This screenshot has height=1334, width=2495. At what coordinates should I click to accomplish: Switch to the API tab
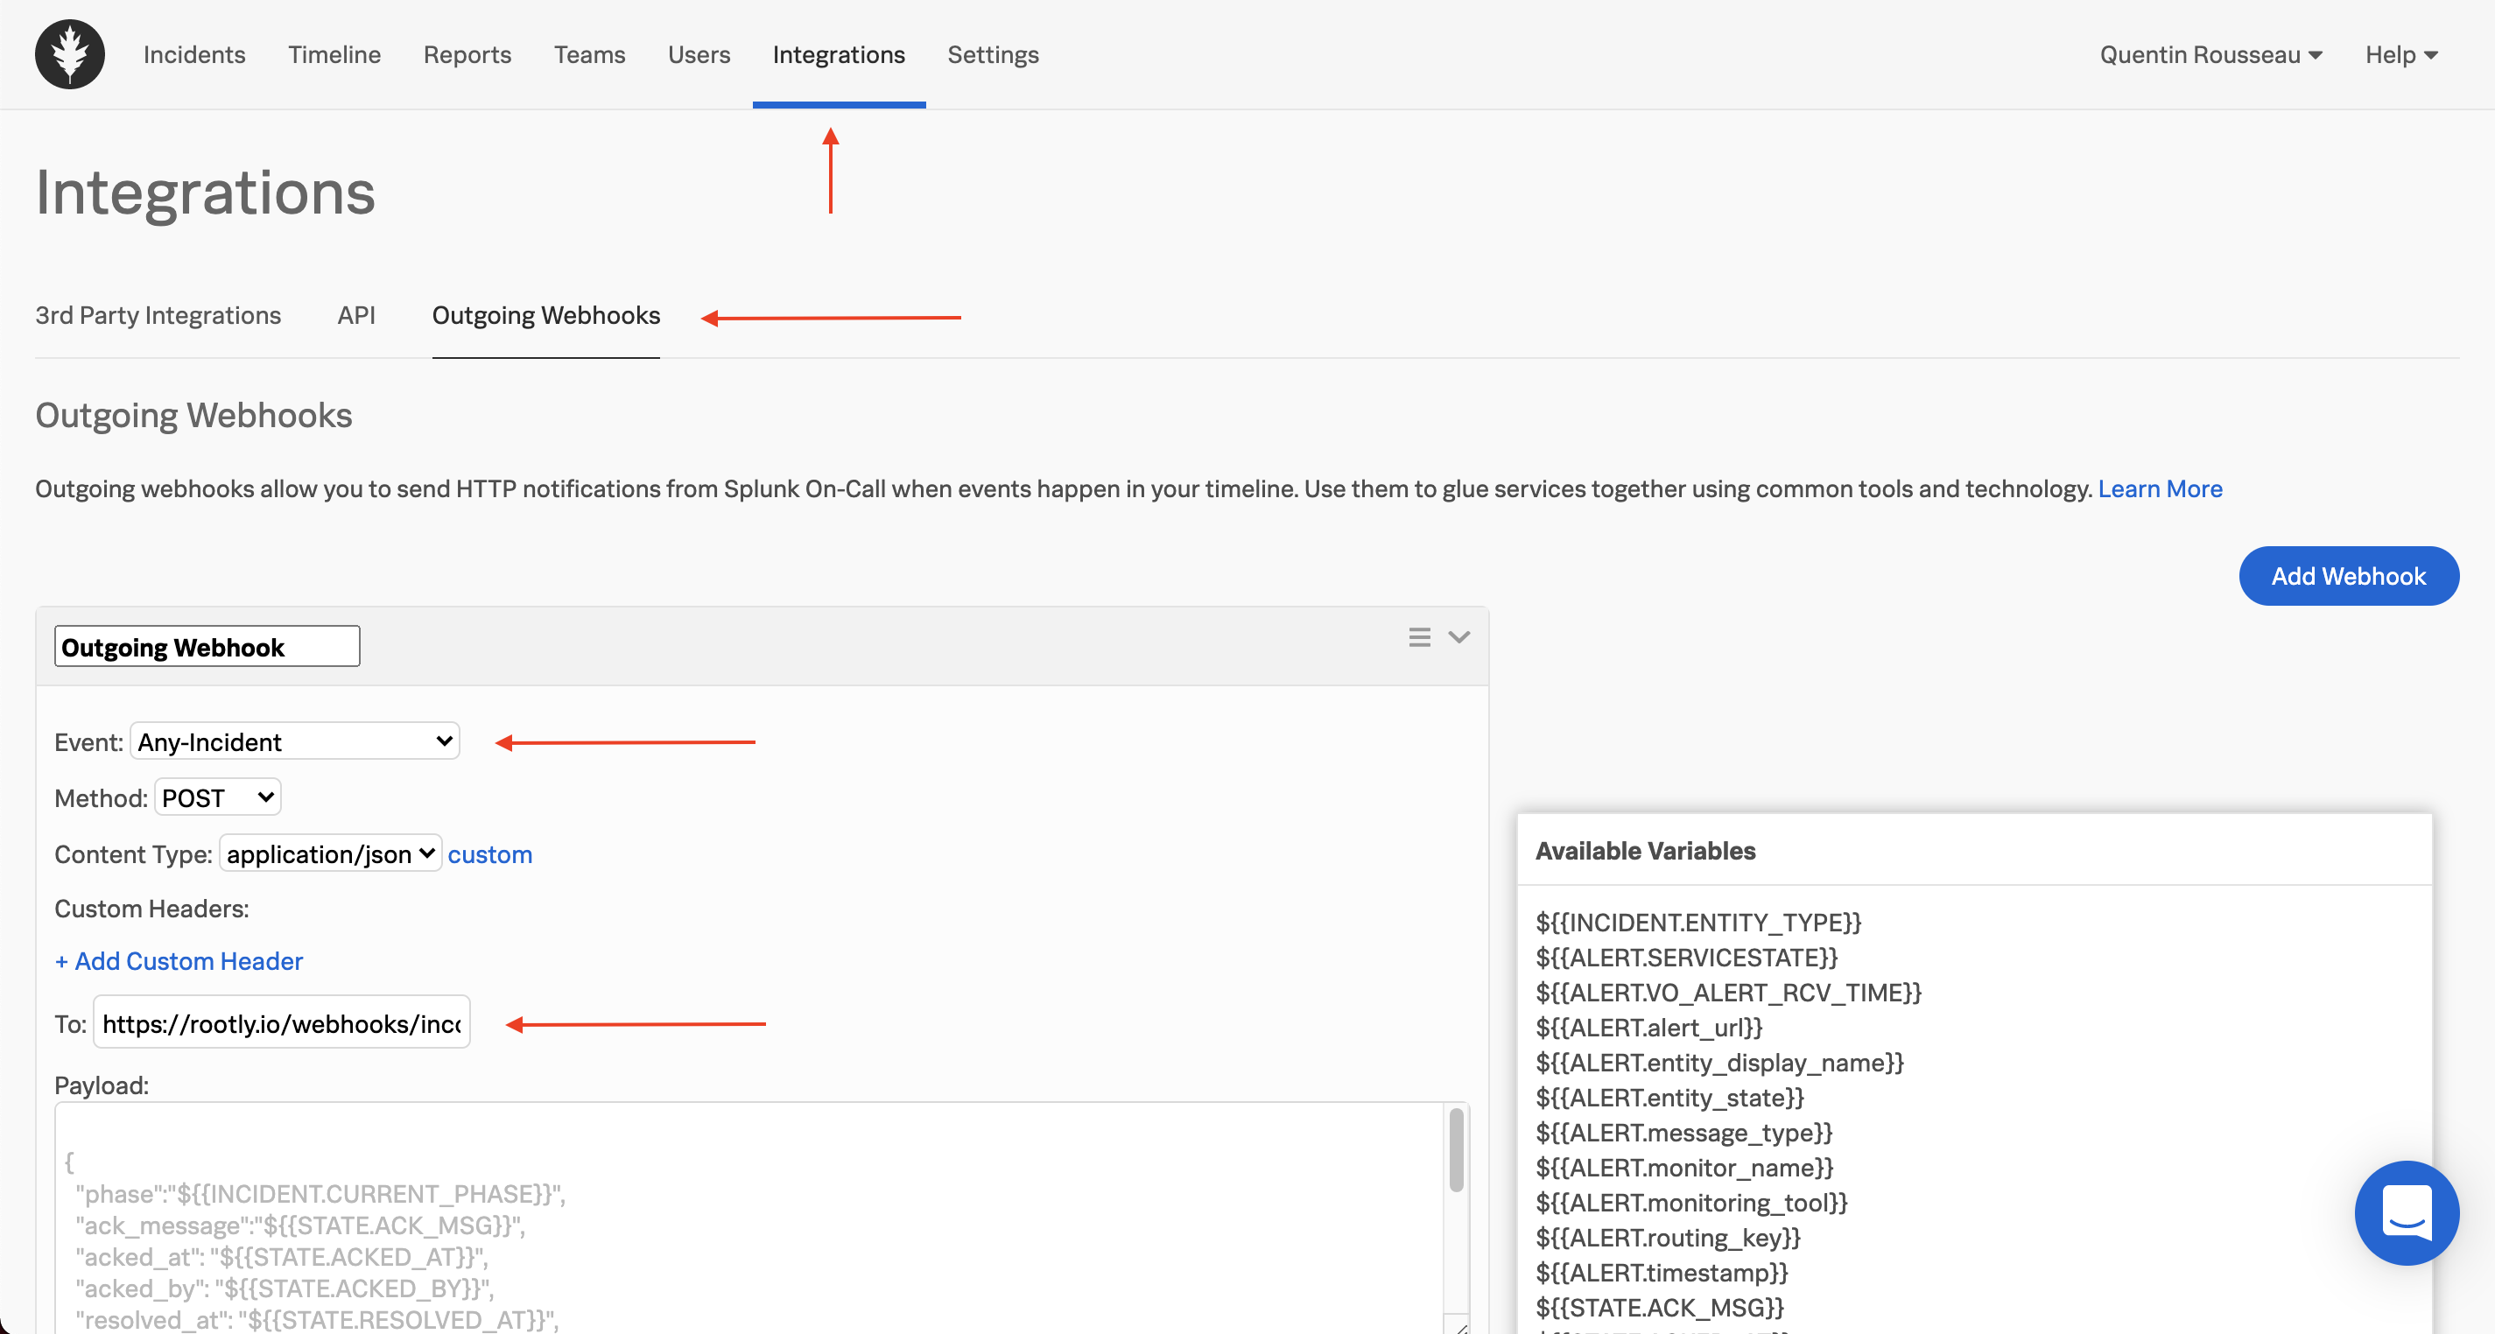coord(355,315)
